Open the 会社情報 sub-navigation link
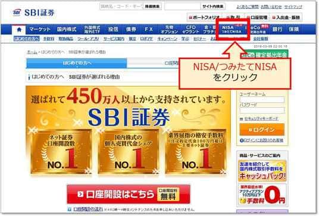This screenshot has height=216, width=319. coord(261,39)
